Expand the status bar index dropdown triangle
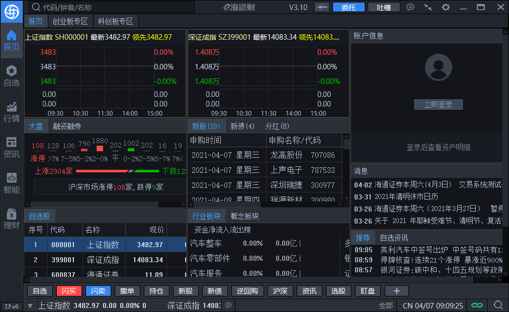The image size is (509, 312). 30,305
